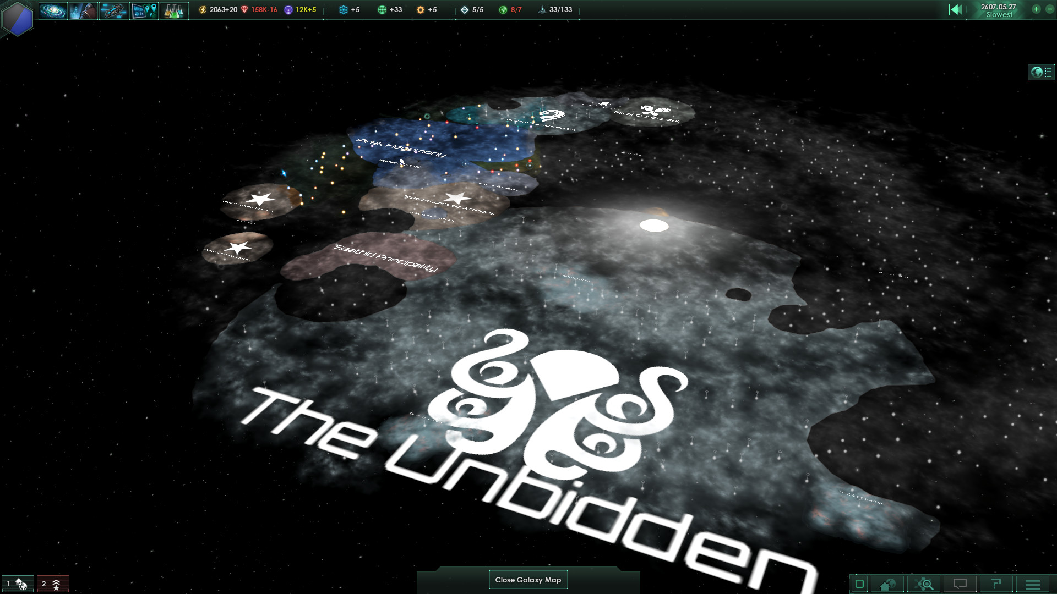Close the Galaxy Map button

pyautogui.click(x=528, y=579)
